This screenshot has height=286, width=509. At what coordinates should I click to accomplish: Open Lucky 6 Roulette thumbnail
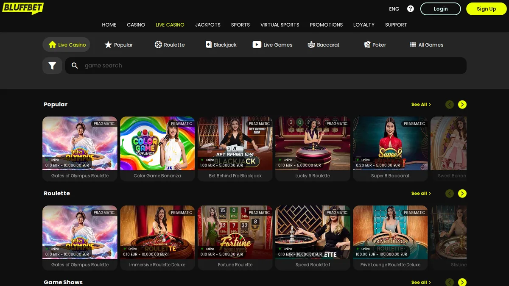313,143
